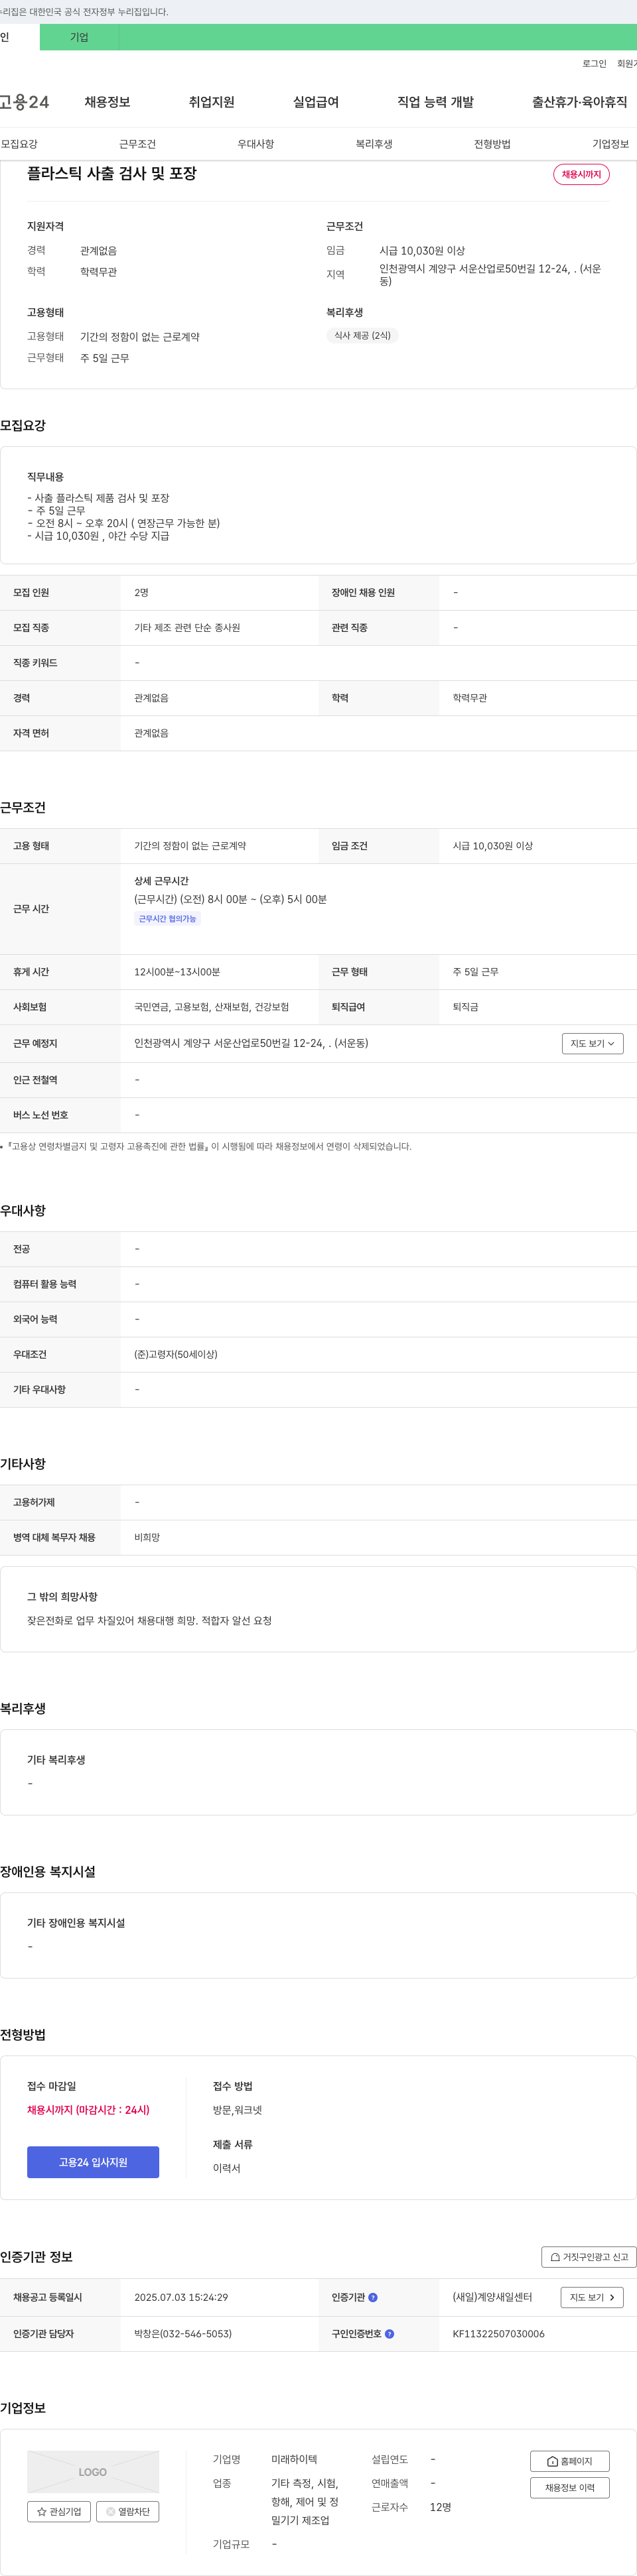
Task: Click the 국민연금, 고용보험, 산재보험, 건강보험 value
Action: point(211,1007)
